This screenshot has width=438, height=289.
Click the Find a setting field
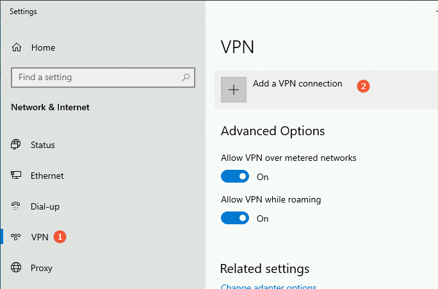[103, 78]
